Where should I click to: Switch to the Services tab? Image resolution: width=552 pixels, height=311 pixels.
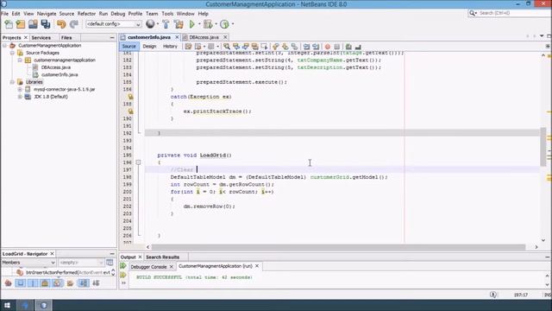tap(41, 37)
